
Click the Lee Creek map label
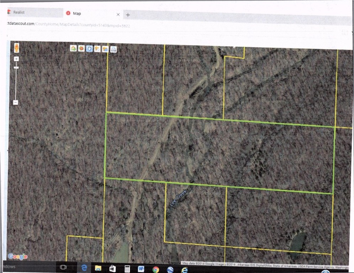178,198
